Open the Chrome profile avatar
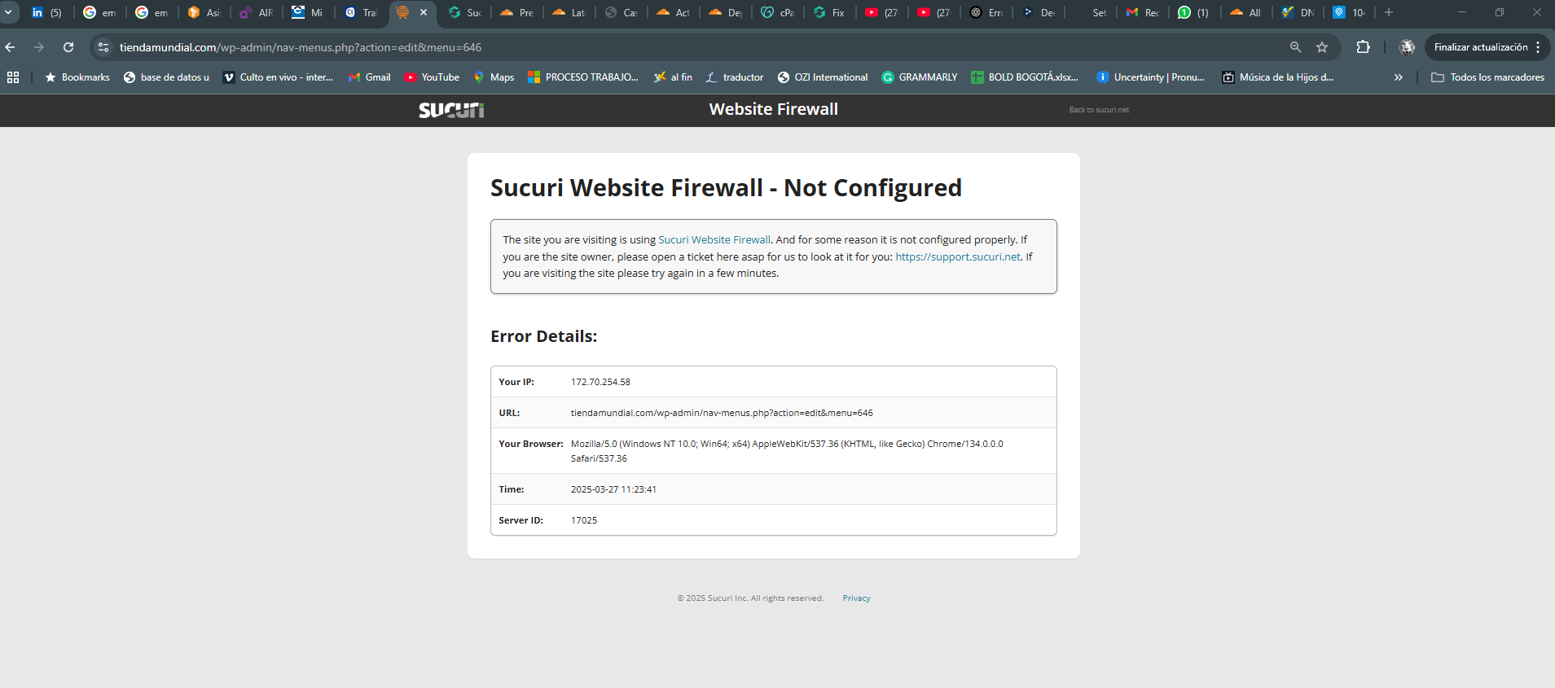 pyautogui.click(x=1407, y=47)
